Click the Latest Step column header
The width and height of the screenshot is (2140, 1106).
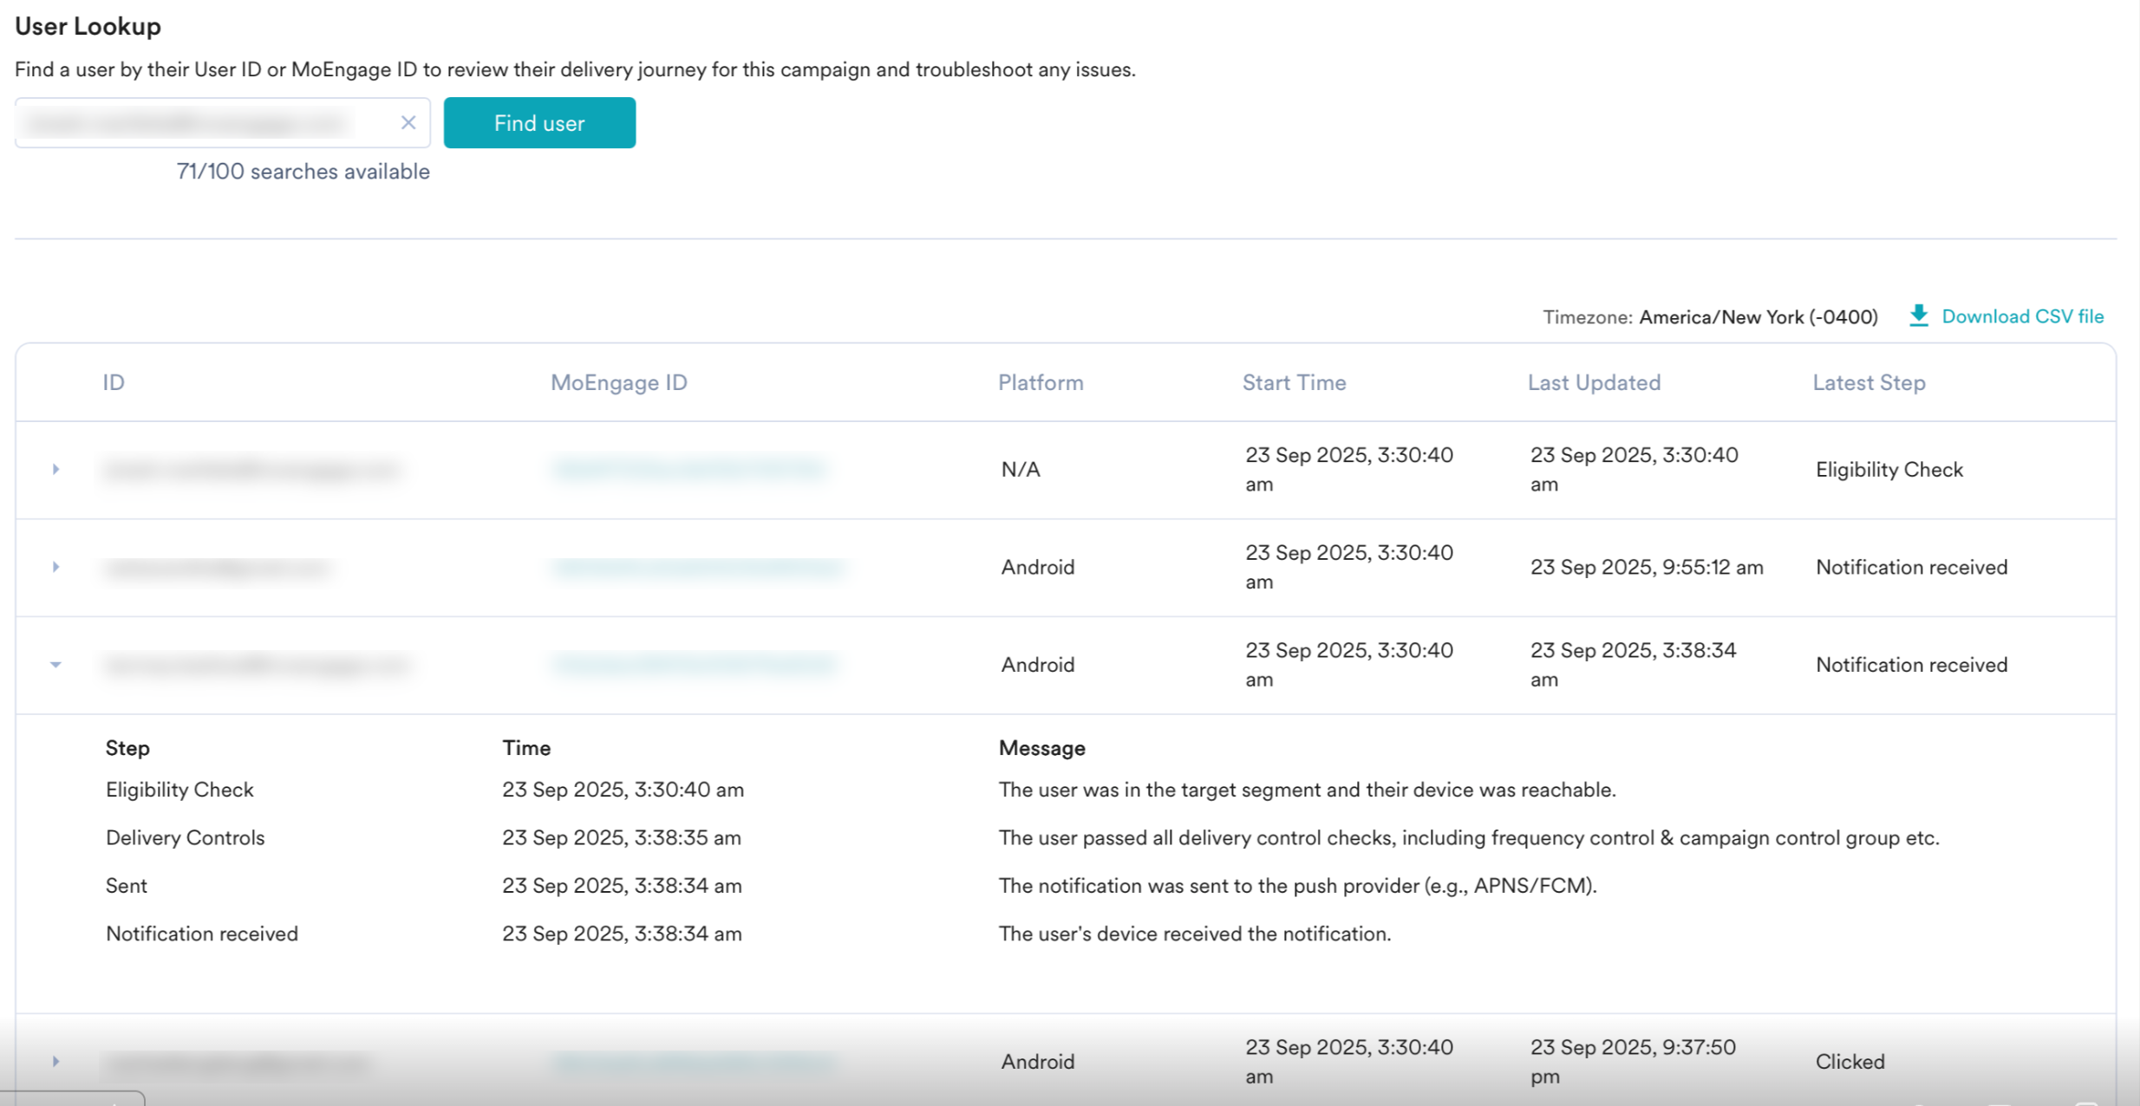point(1869,382)
